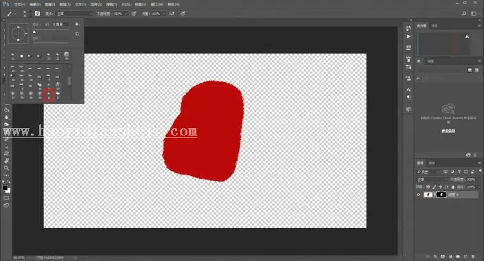The image size is (484, 261).
Task: Select the layer mask thumbnail
Action: [x=441, y=195]
